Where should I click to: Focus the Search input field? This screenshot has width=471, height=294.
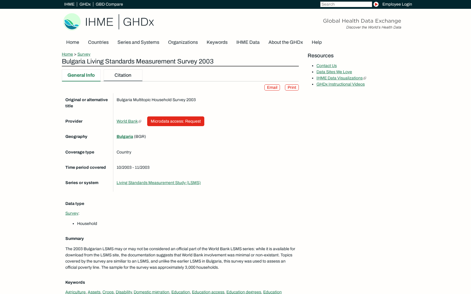pos(346,4)
